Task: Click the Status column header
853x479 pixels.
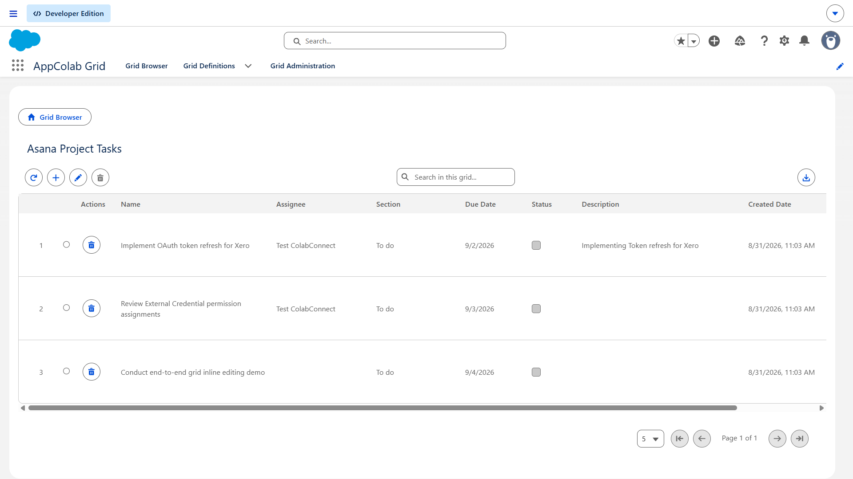Action: click(x=542, y=204)
